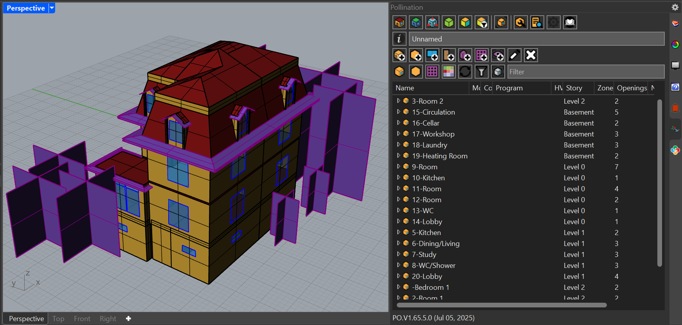Open Pollination panel gear settings
The height and width of the screenshot is (325, 682).
click(675, 7)
